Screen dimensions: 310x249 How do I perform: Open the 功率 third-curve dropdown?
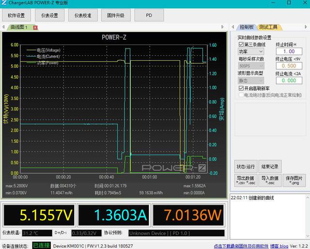[x=251, y=51]
